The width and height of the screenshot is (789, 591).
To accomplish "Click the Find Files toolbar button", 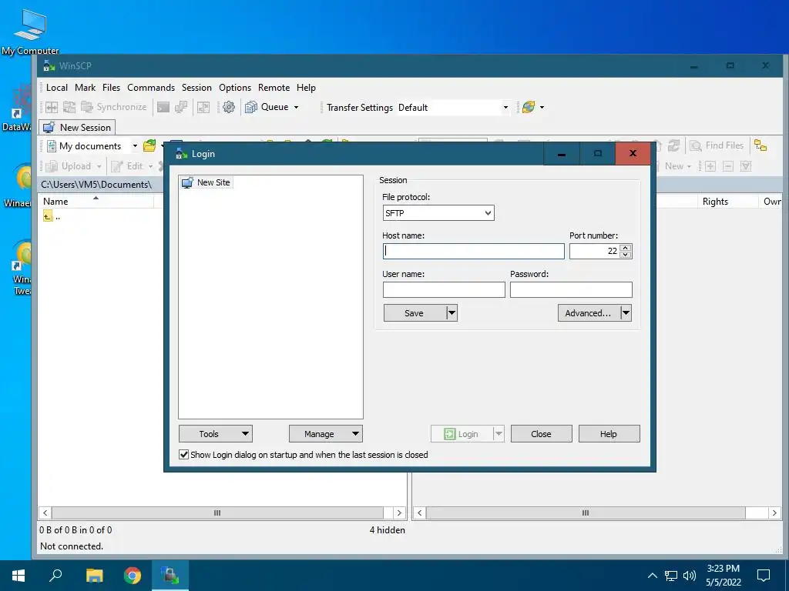I will (717, 145).
